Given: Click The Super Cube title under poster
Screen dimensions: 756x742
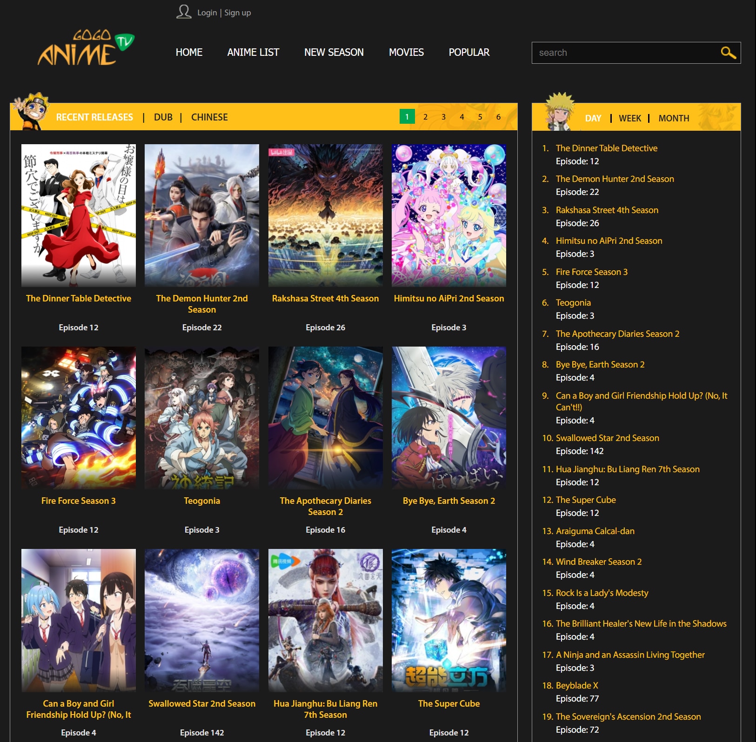Looking at the screenshot, I should (x=449, y=703).
